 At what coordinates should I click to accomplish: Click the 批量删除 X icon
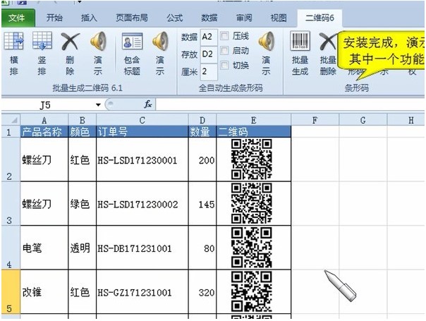tap(327, 41)
